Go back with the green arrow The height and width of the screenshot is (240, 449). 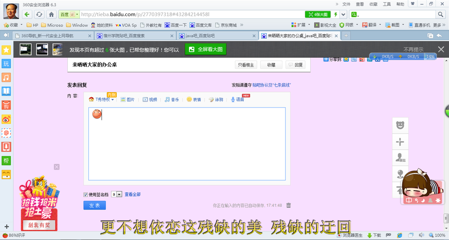click(26, 14)
